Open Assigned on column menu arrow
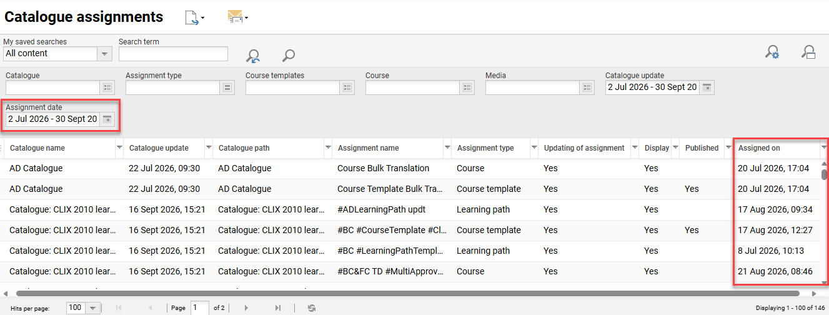Screen dimensions: 829x315 [823, 148]
